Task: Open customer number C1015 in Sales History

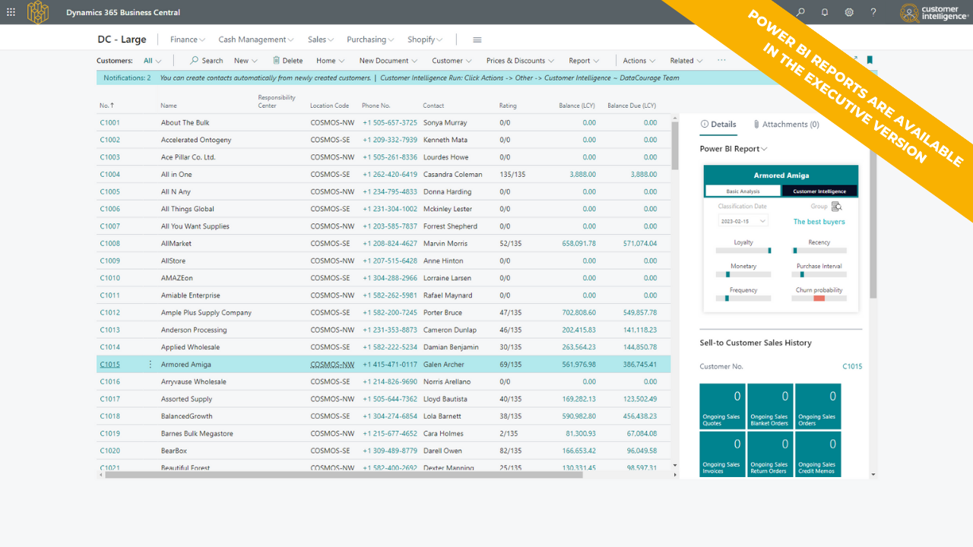Action: pos(852,366)
